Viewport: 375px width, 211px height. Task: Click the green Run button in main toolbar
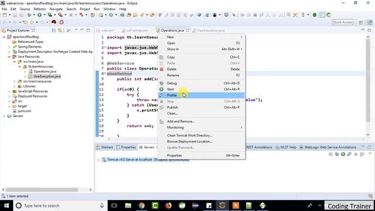tap(39, 15)
